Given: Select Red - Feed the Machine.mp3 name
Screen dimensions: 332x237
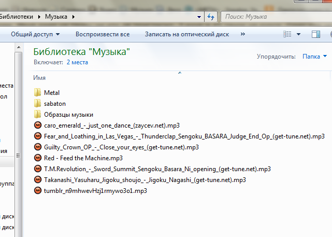Looking at the screenshot, I should (83, 158).
